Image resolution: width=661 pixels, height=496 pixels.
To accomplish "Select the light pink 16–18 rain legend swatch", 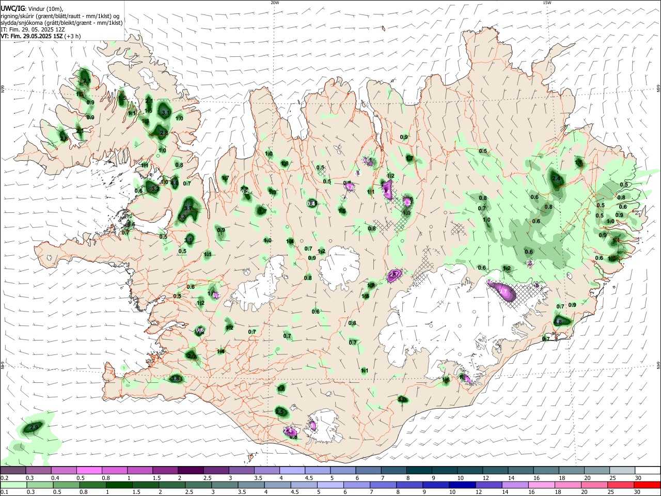I will point(541,485).
